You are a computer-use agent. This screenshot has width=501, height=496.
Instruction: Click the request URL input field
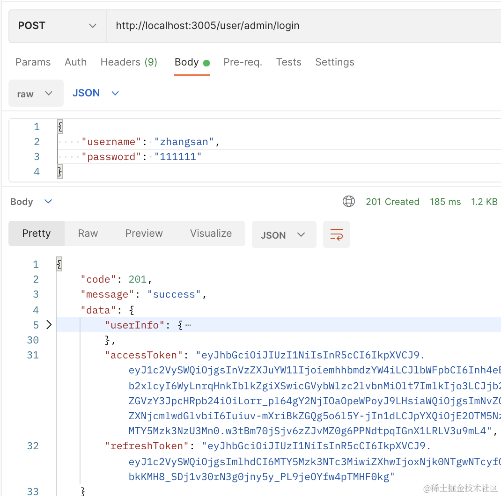coord(300,26)
